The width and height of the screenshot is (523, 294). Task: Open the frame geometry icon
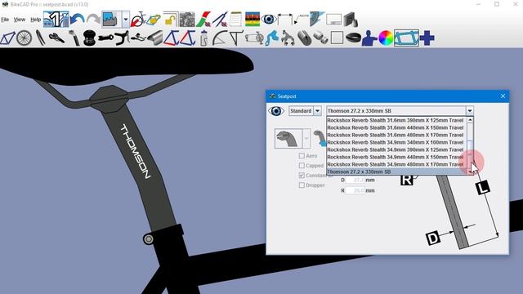click(7, 38)
